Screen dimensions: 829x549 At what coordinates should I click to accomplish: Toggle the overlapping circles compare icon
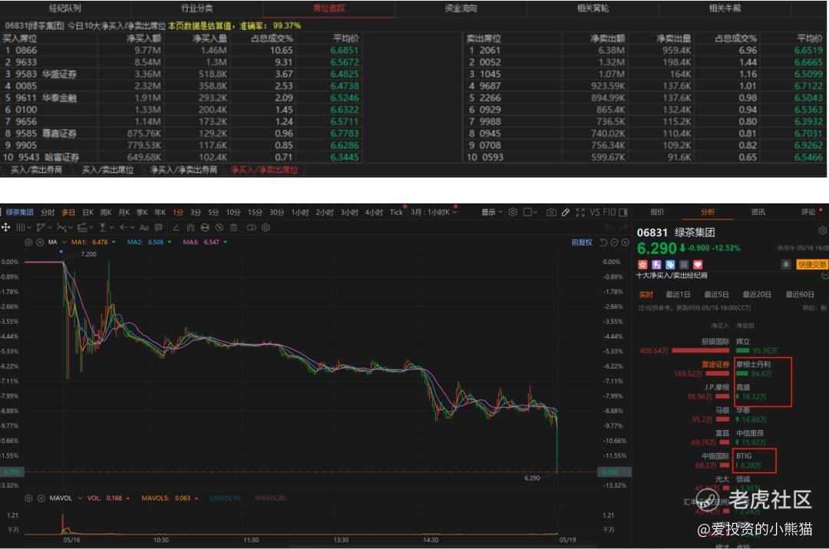point(251,227)
